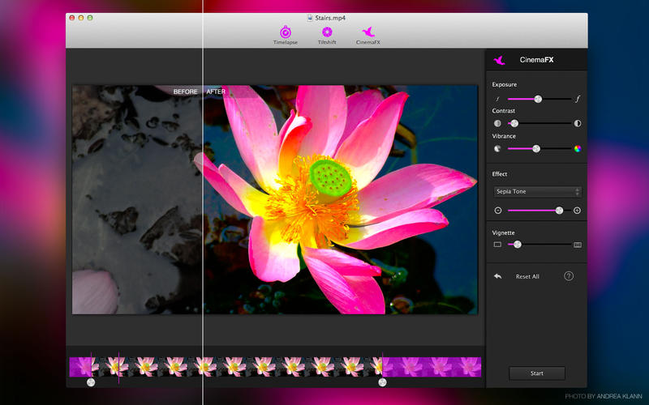Screen dimensions: 649x405
Task: Click the trim start handle on timeline
Action: click(91, 382)
